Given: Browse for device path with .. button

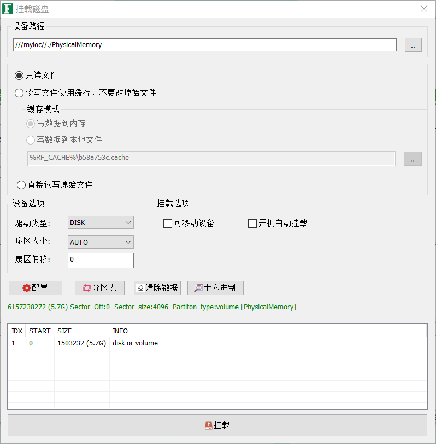Looking at the screenshot, I should tap(413, 45).
